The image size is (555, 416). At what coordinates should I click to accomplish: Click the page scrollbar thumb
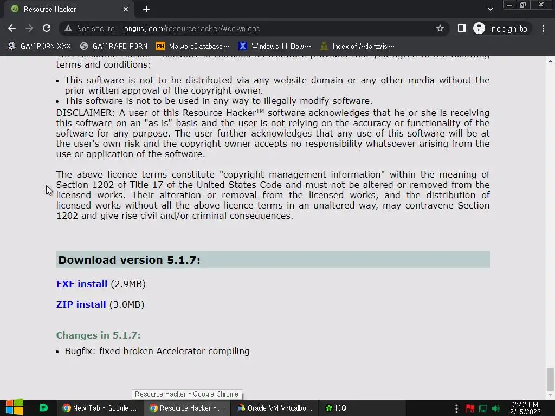pyautogui.click(x=550, y=378)
